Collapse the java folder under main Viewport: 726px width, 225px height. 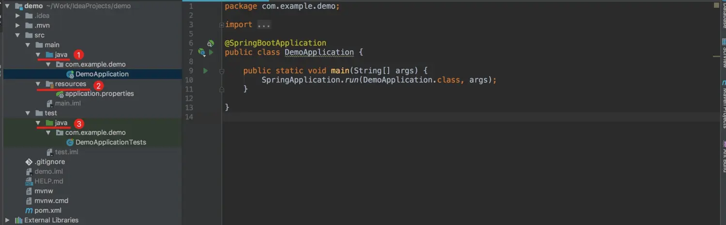38,55
